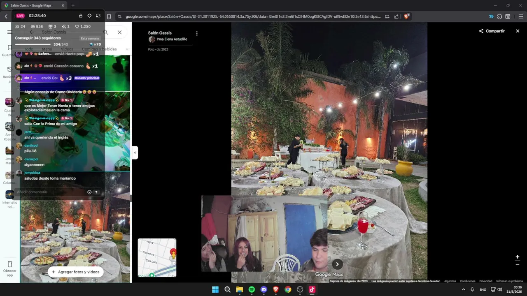Share this photo with Compartir
527x296 pixels.
pos(492,31)
